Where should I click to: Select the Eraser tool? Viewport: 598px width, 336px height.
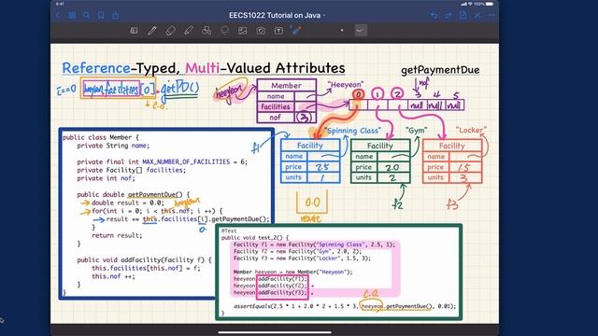(x=170, y=31)
